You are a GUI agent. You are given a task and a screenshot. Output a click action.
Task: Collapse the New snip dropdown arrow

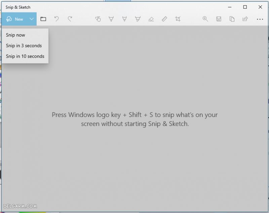click(32, 19)
